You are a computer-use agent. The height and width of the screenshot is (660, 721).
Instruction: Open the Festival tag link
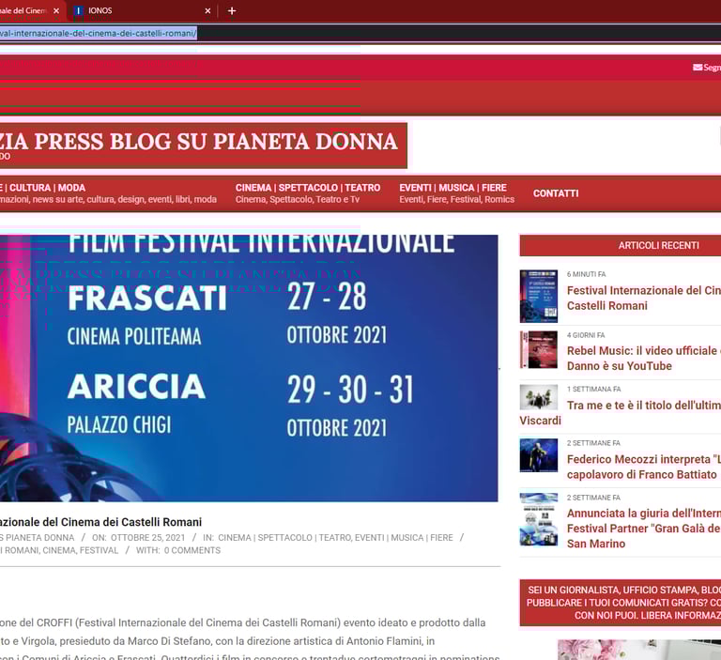point(99,550)
